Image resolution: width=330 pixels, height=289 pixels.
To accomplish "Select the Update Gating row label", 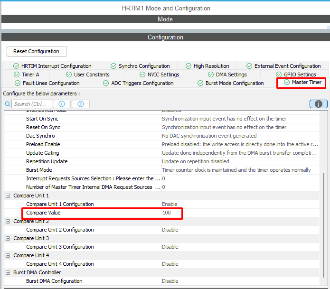I will pos(43,153).
